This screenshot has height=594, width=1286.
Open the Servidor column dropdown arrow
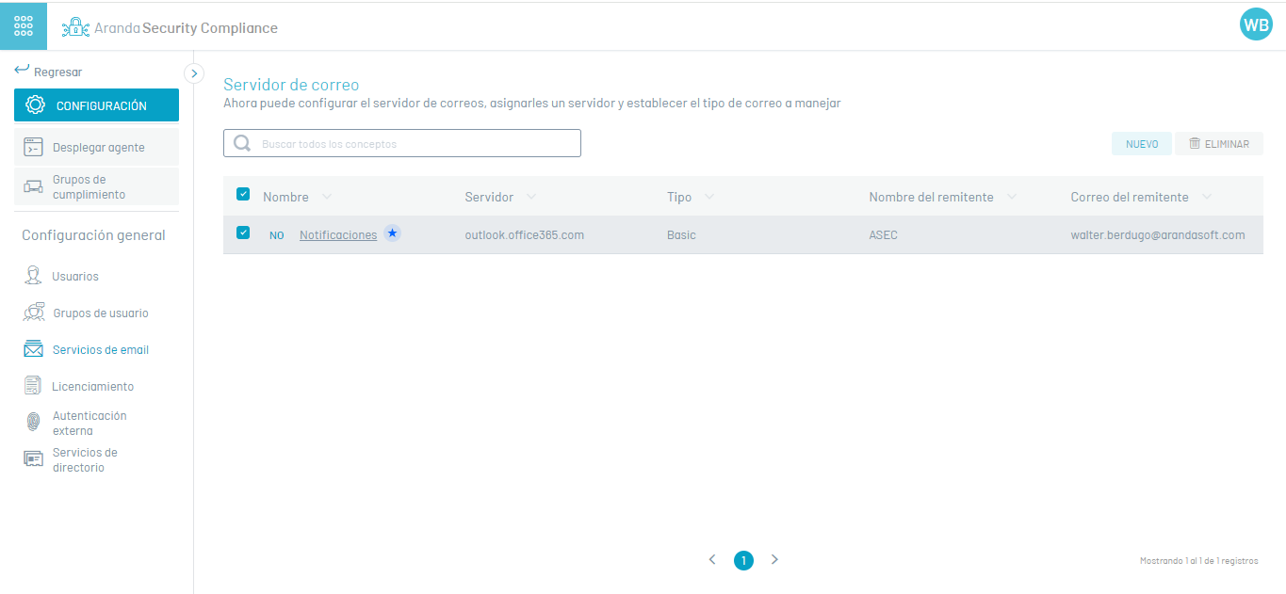click(x=531, y=197)
